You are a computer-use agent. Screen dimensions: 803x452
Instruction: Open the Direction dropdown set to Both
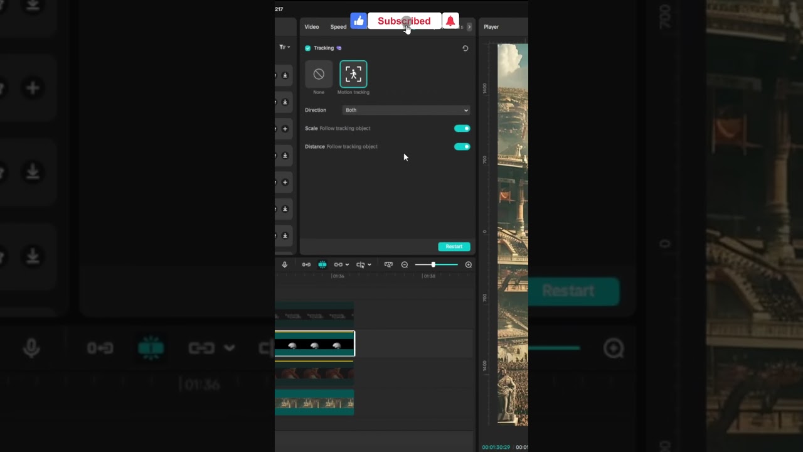coord(407,110)
